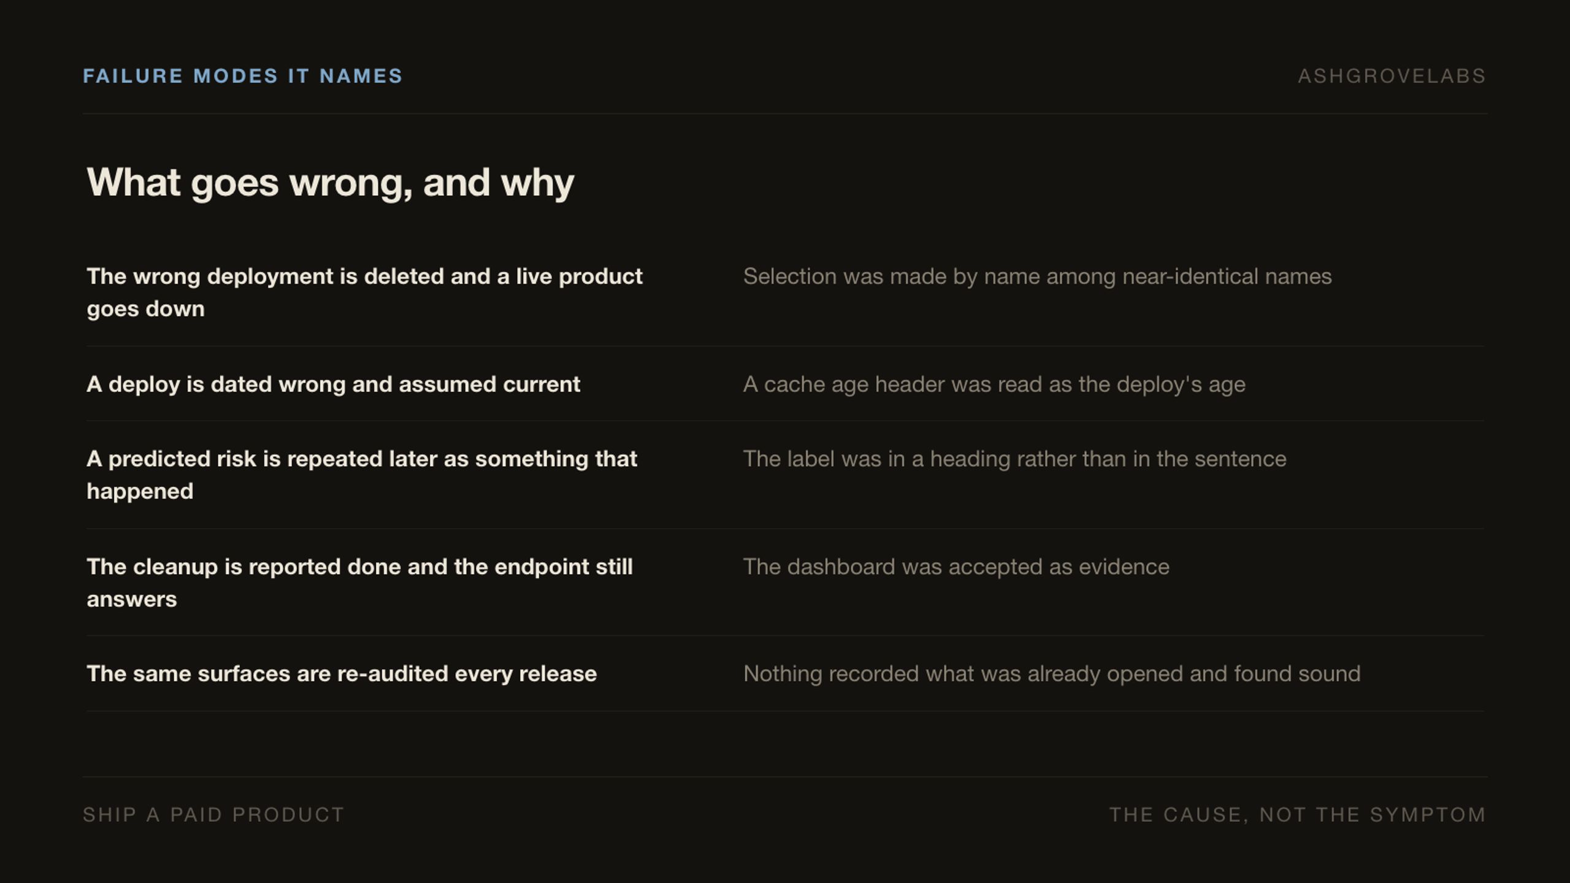The height and width of the screenshot is (883, 1570).
Task: Click 'Nothing recorded what was already opened' text
Action: 1052,674
